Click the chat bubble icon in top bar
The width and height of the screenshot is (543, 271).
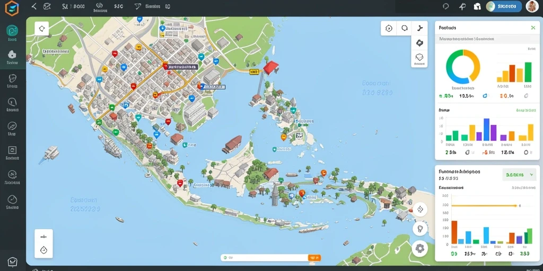tap(446, 6)
